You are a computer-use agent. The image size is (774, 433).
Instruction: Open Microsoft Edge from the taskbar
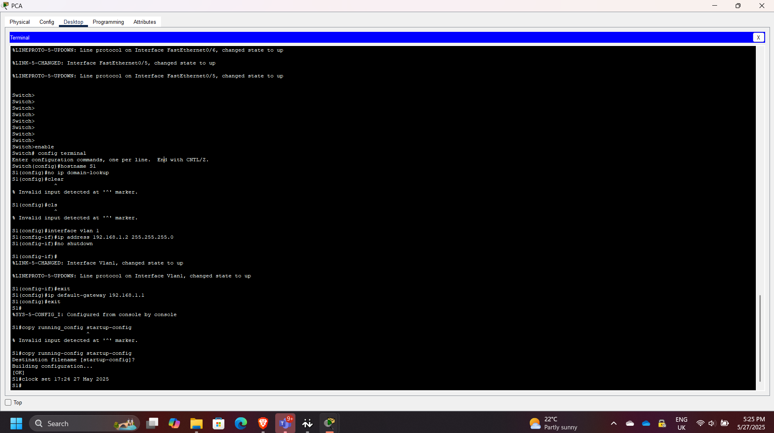click(x=241, y=423)
